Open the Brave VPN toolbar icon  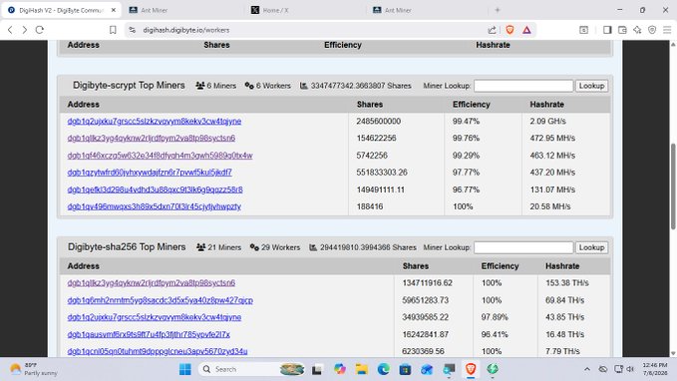tap(652, 30)
